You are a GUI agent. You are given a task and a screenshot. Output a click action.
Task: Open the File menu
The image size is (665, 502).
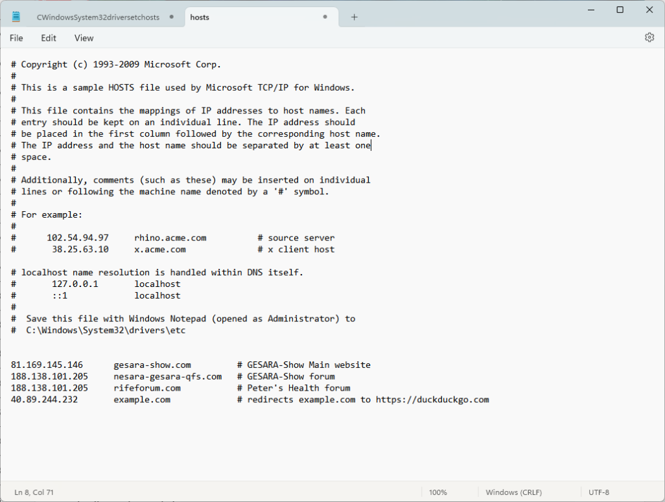[16, 38]
